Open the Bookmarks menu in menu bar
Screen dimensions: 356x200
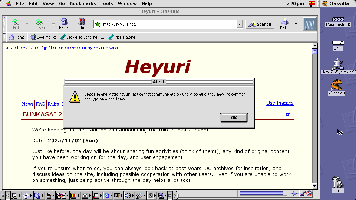point(83,4)
